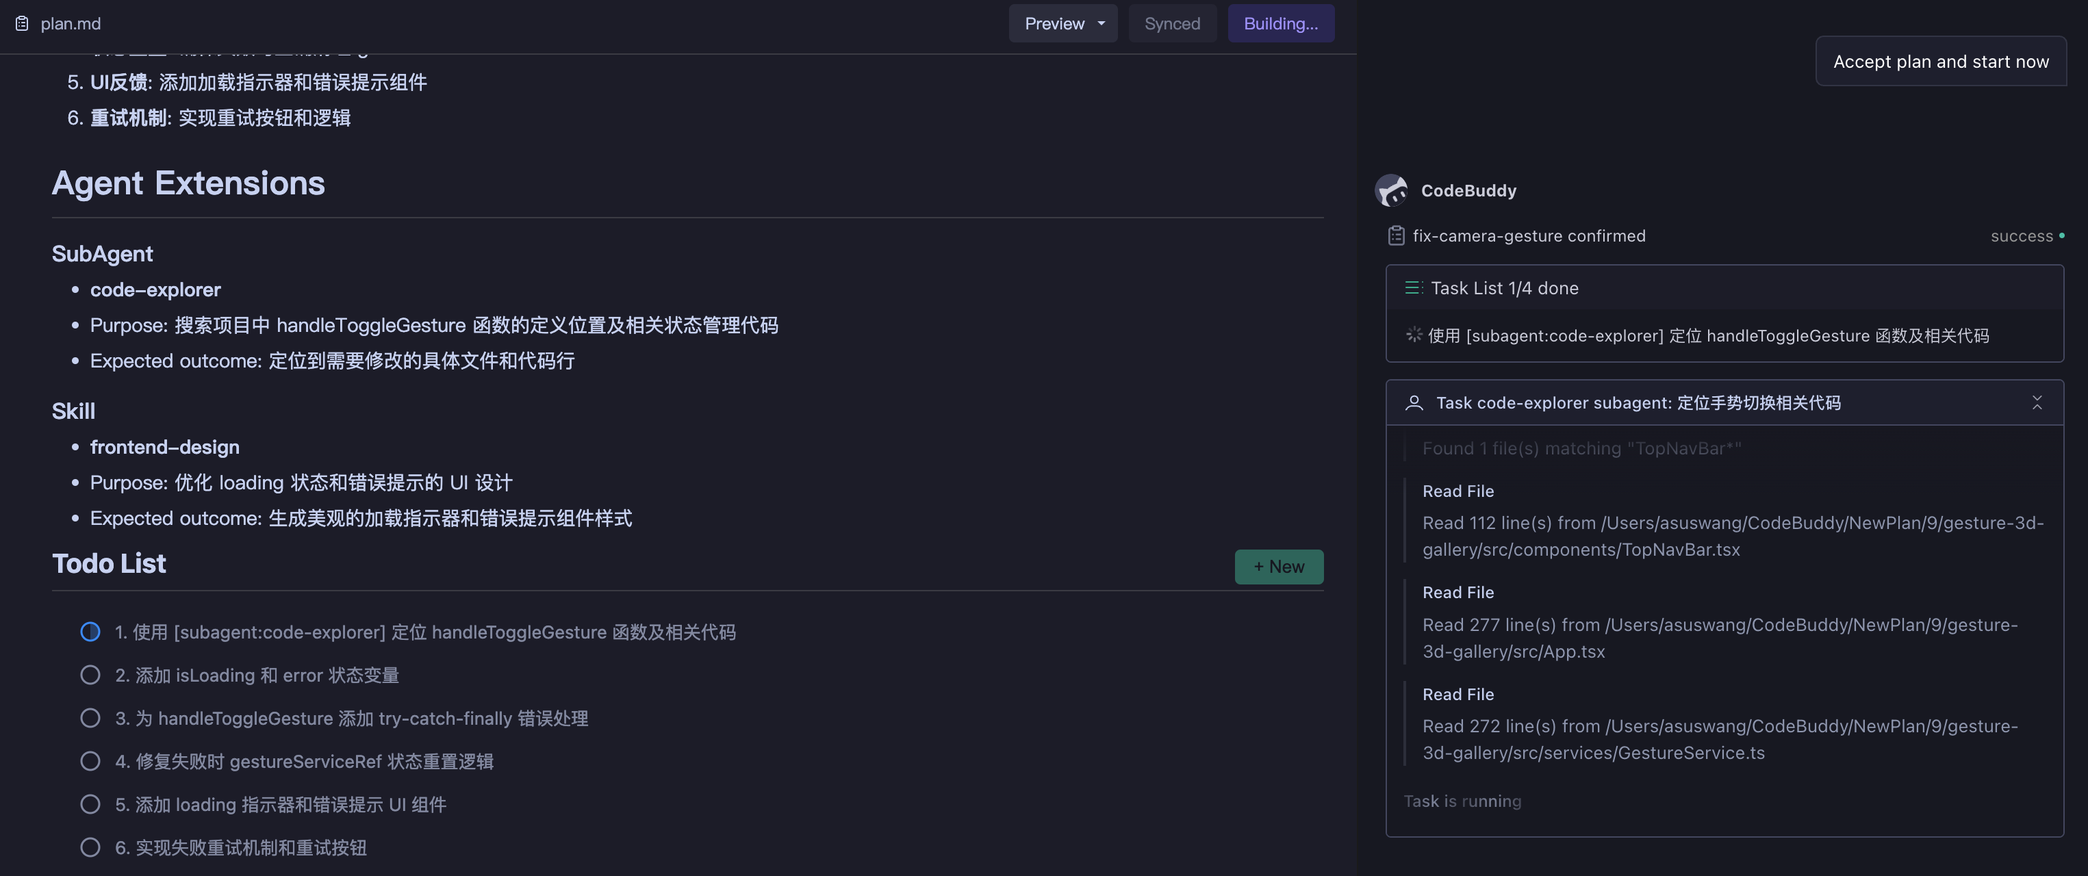Add a new todo with + New
The image size is (2088, 876).
tap(1278, 567)
